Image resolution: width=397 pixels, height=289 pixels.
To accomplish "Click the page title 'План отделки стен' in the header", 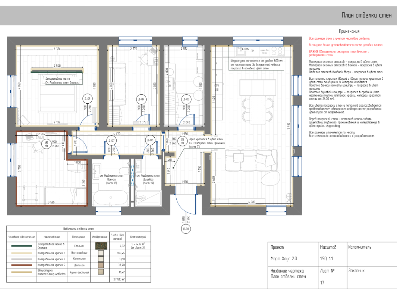I will [x=366, y=15].
